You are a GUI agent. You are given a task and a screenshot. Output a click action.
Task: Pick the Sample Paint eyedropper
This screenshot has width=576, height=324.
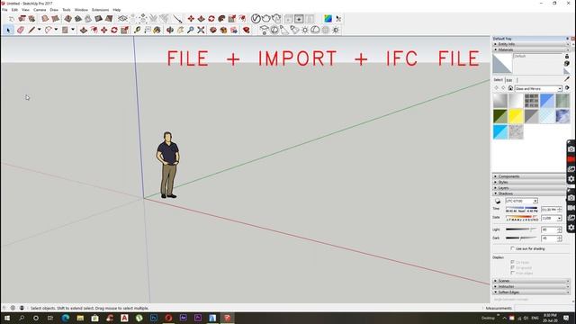pyautogui.click(x=567, y=79)
